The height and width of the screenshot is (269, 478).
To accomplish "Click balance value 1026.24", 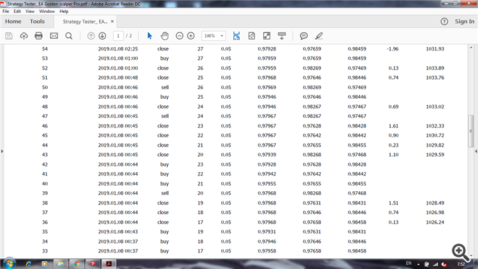I will (435, 222).
